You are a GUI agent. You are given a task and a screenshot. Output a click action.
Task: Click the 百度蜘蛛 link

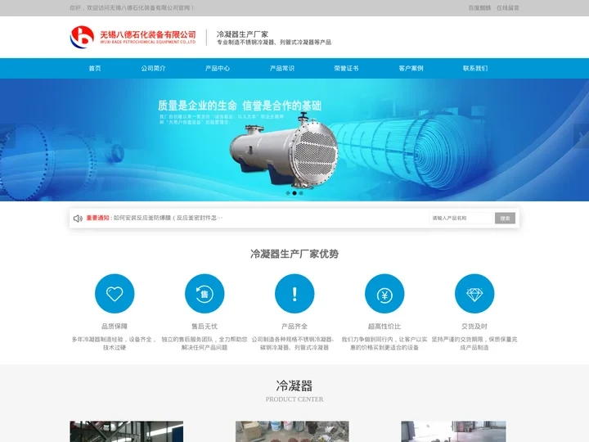pos(479,8)
